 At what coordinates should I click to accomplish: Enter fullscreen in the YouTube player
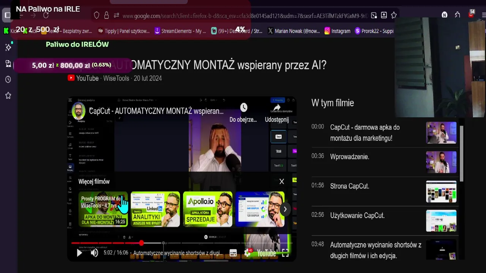[x=285, y=253]
